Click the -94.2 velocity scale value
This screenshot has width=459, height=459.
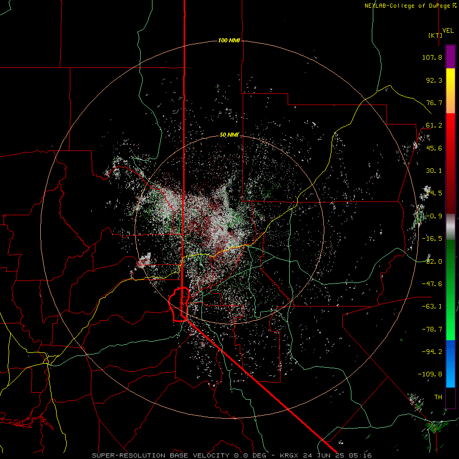[432, 352]
